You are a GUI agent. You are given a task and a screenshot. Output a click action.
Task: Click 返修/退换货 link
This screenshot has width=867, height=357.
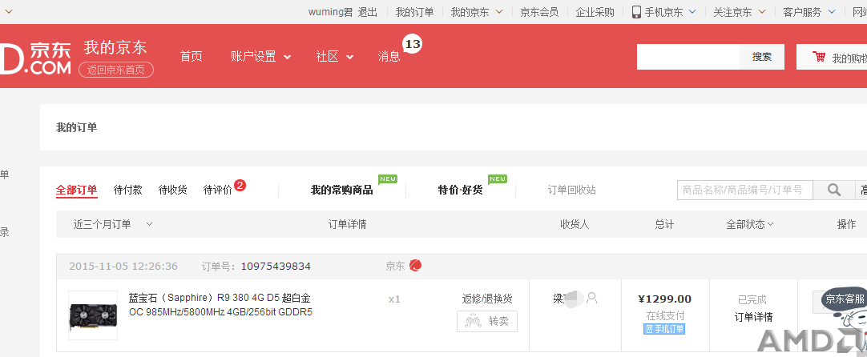487,299
